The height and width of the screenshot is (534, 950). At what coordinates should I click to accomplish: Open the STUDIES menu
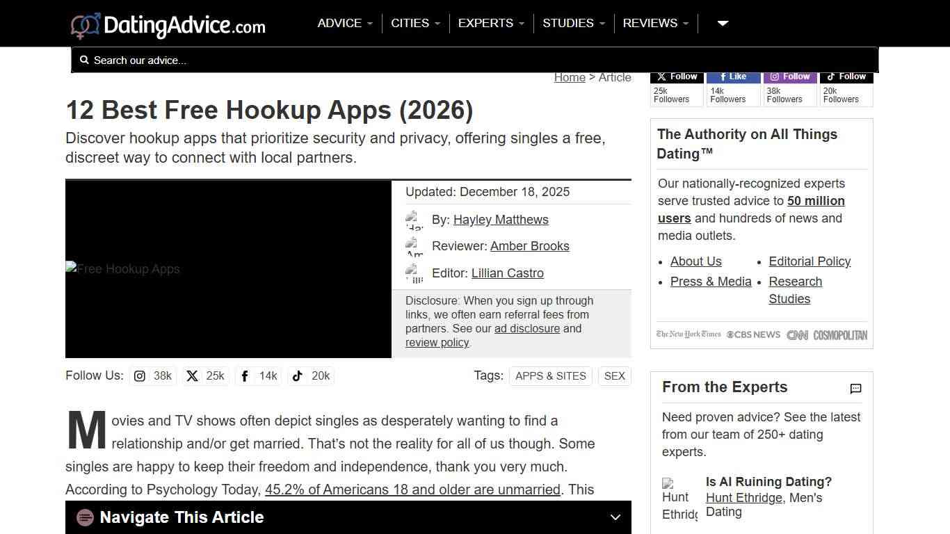(x=573, y=23)
